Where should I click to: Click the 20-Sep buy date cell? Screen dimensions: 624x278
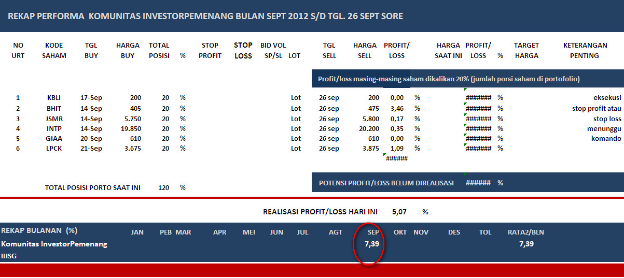pos(91,138)
